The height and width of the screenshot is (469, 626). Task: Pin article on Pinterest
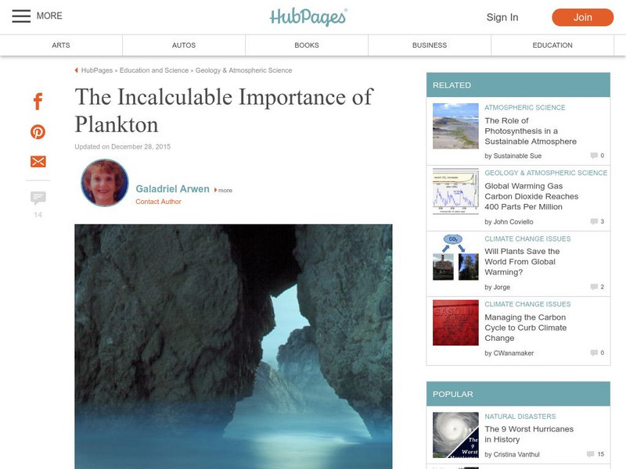pyautogui.click(x=38, y=131)
